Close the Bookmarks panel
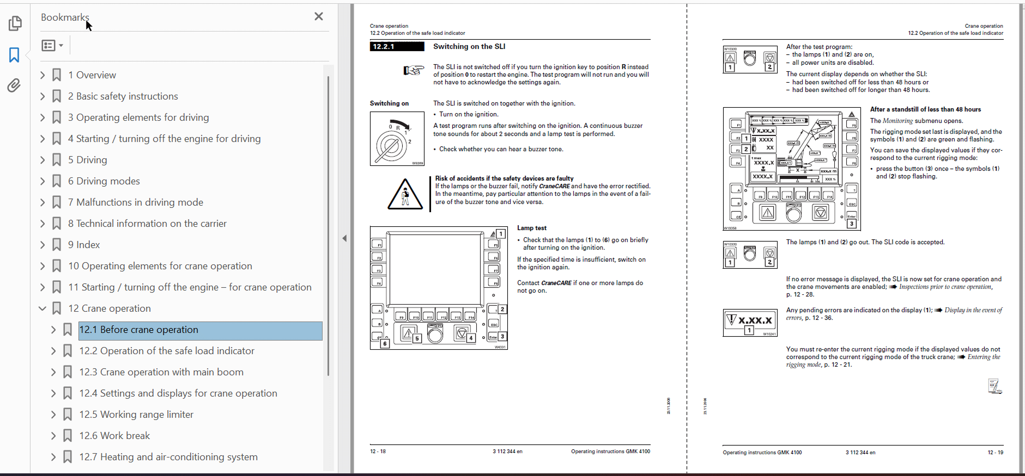Image resolution: width=1025 pixels, height=476 pixels. [x=319, y=16]
